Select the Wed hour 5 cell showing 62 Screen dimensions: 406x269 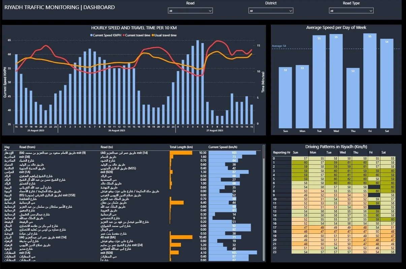point(346,179)
